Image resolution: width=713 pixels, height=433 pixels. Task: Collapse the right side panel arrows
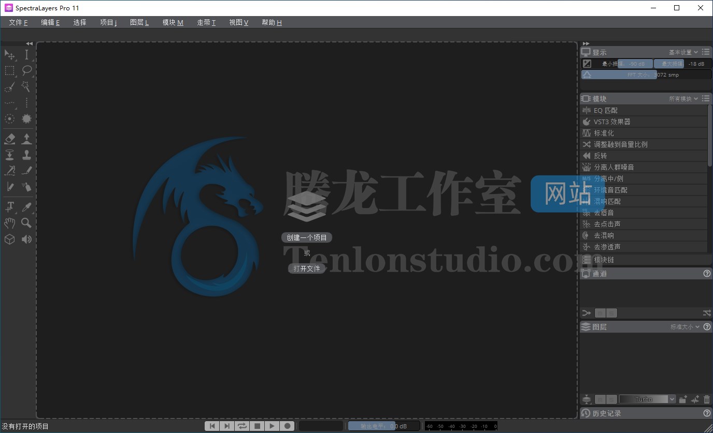(x=586, y=43)
